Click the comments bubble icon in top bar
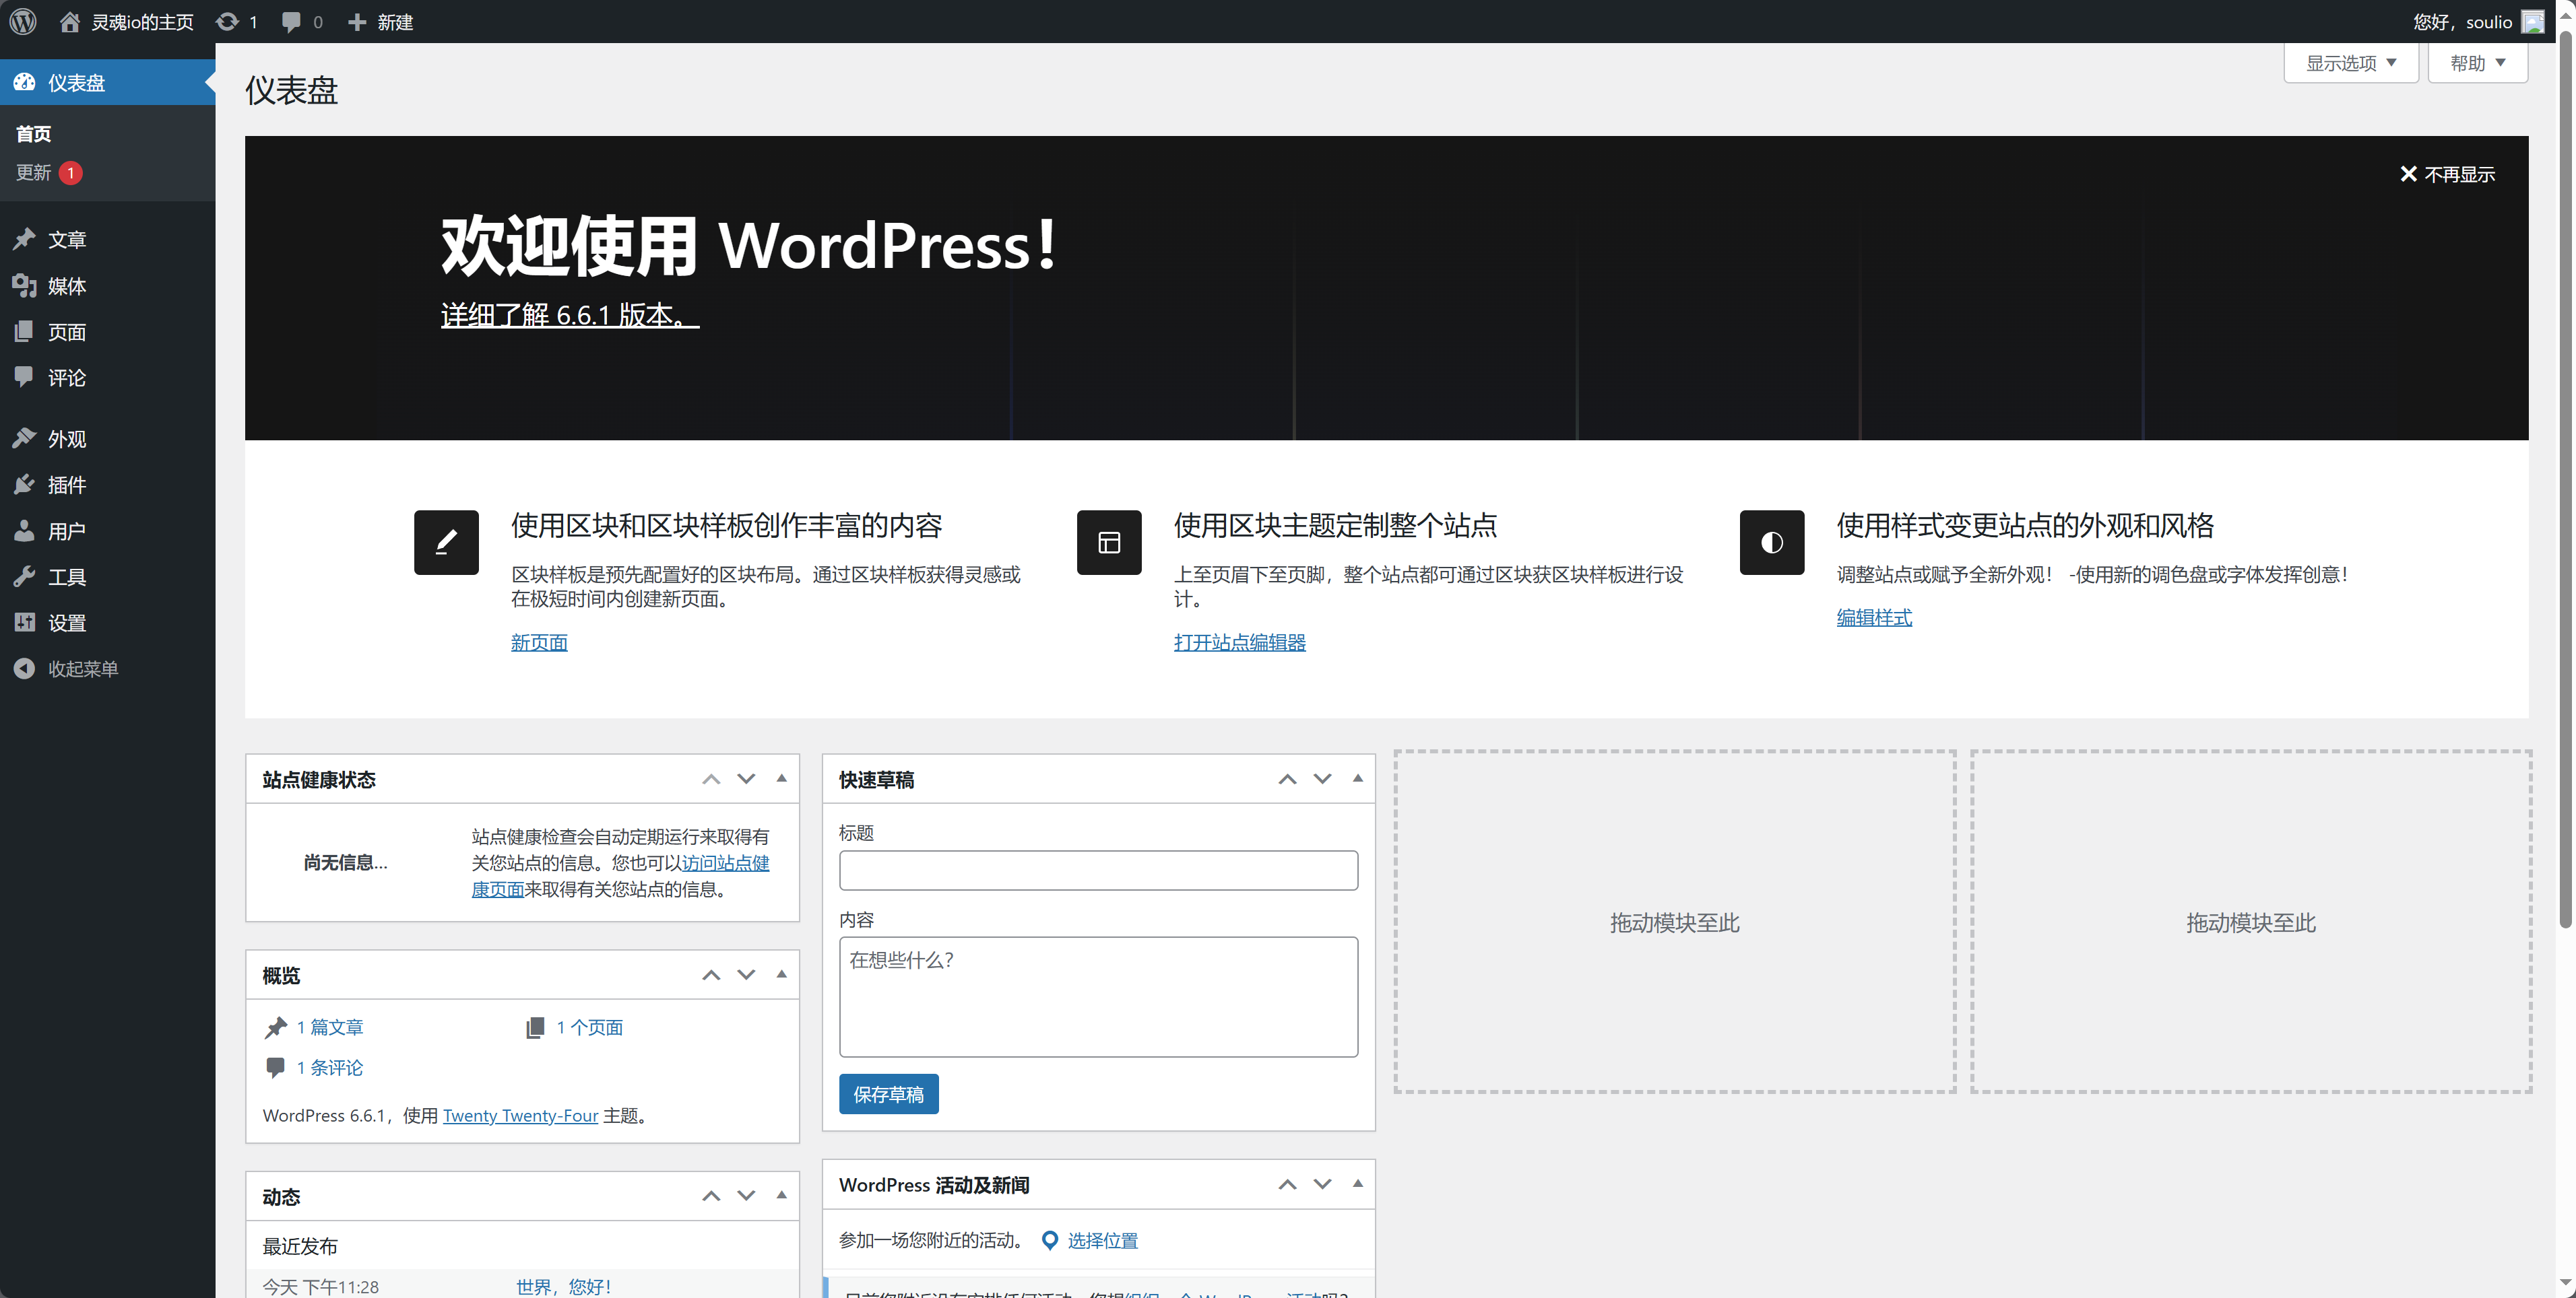This screenshot has width=2576, height=1298. coord(291,21)
